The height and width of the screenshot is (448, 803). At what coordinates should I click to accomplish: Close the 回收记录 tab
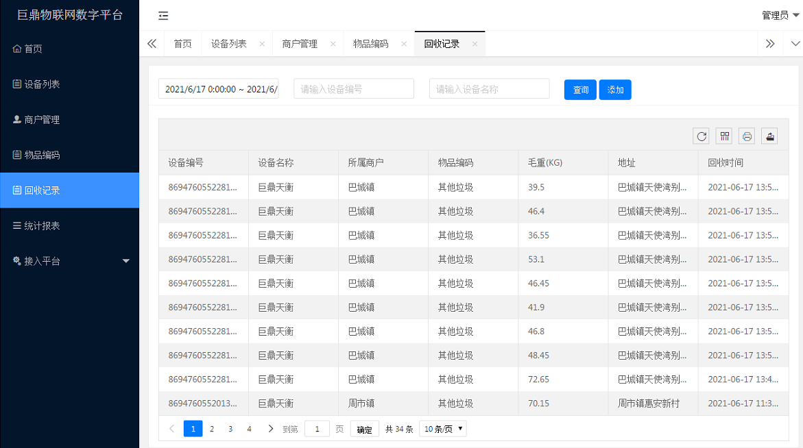pos(475,44)
